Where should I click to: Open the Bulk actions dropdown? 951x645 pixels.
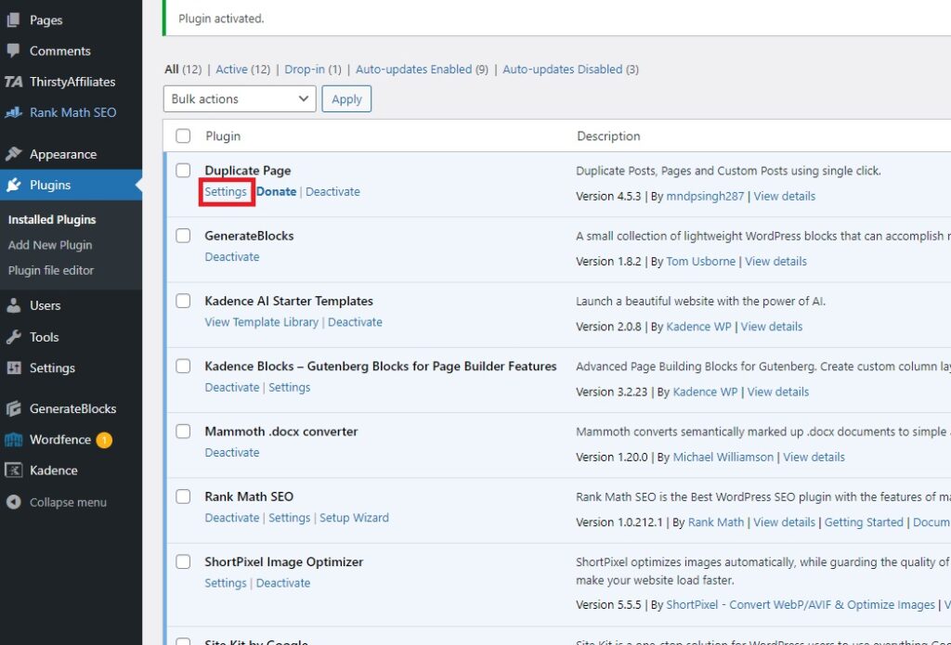pos(240,98)
